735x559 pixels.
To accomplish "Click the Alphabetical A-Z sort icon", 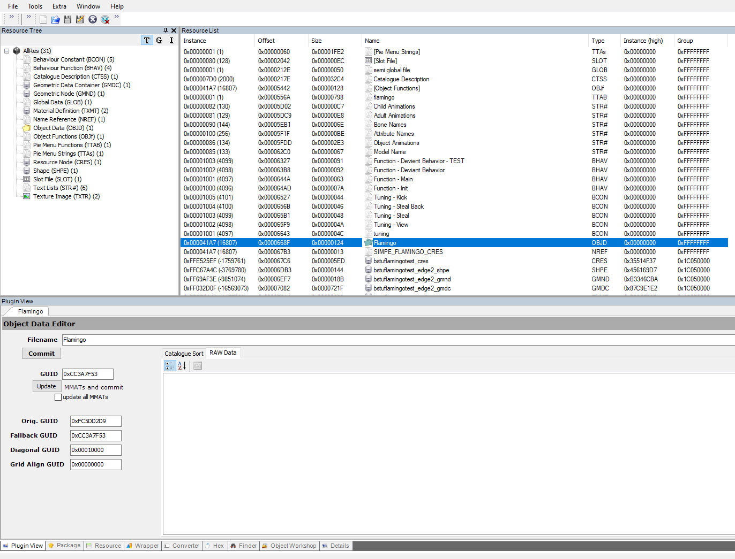I will [182, 366].
